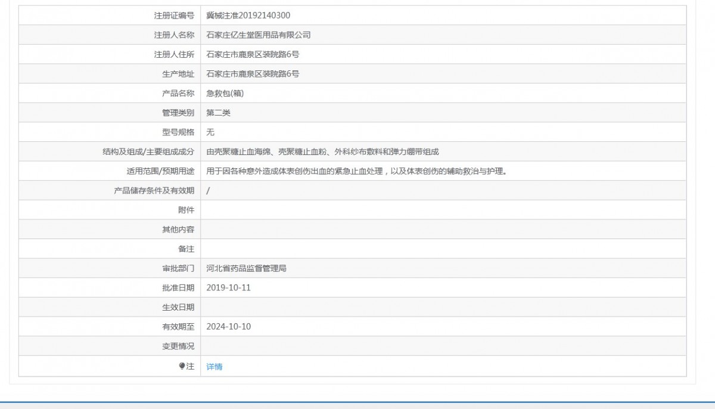The image size is (715, 409).
Task: Click the 型号规格 value 无
Action: click(210, 132)
